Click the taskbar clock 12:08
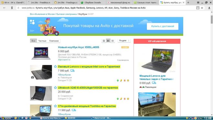The height and width of the screenshot is (120, 213). pyautogui.click(x=208, y=118)
